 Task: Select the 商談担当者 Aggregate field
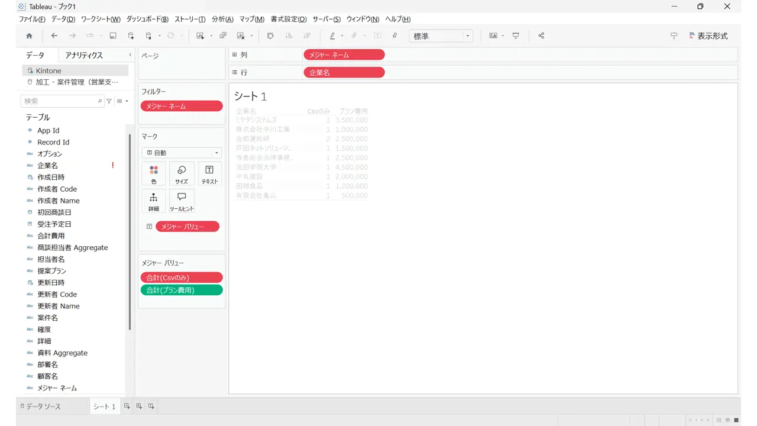(74, 247)
